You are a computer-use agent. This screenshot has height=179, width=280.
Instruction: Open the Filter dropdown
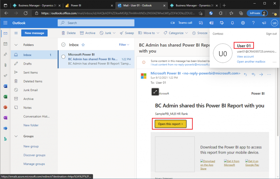click(x=124, y=45)
